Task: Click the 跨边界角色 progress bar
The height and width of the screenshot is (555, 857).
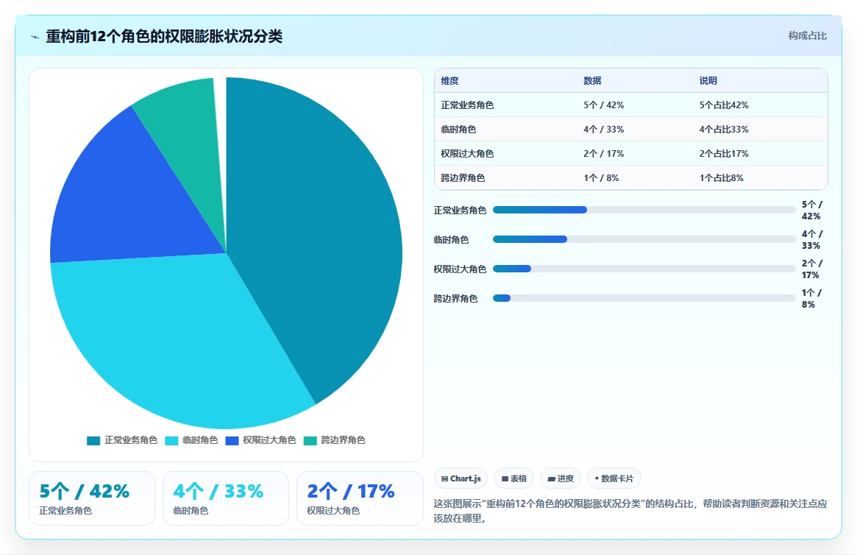Action: coord(644,299)
